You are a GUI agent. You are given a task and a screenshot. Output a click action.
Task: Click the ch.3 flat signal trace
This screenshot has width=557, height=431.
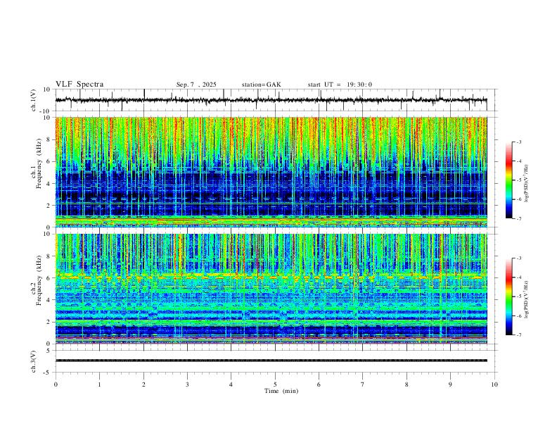(x=271, y=361)
